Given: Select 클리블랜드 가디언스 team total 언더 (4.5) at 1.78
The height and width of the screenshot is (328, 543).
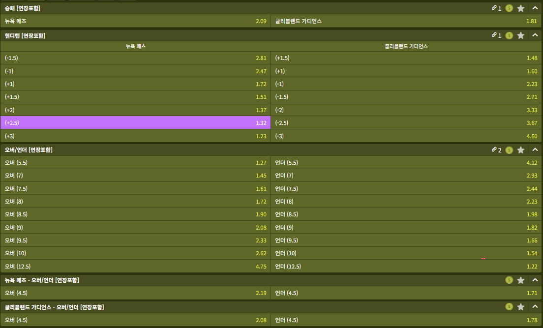Looking at the screenshot, I should coord(406,320).
